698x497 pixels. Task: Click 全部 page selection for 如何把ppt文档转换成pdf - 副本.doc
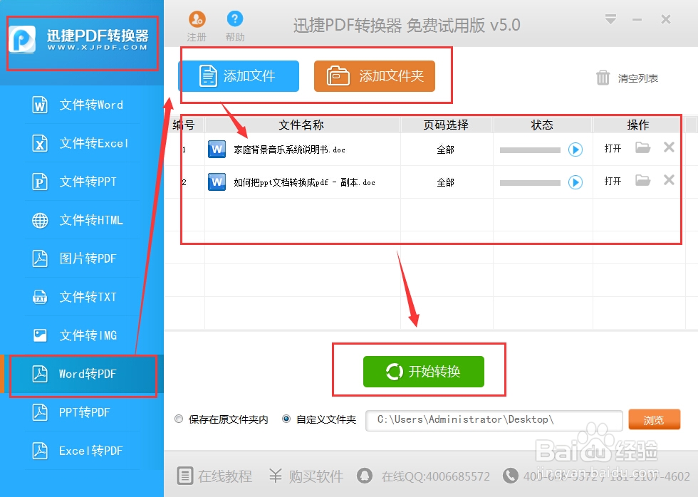tap(446, 182)
